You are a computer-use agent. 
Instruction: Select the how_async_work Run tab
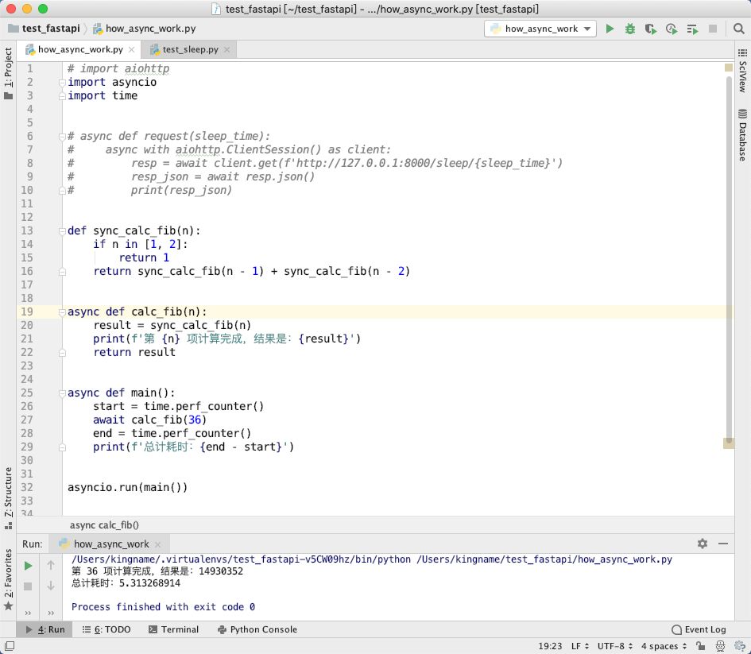(111, 544)
